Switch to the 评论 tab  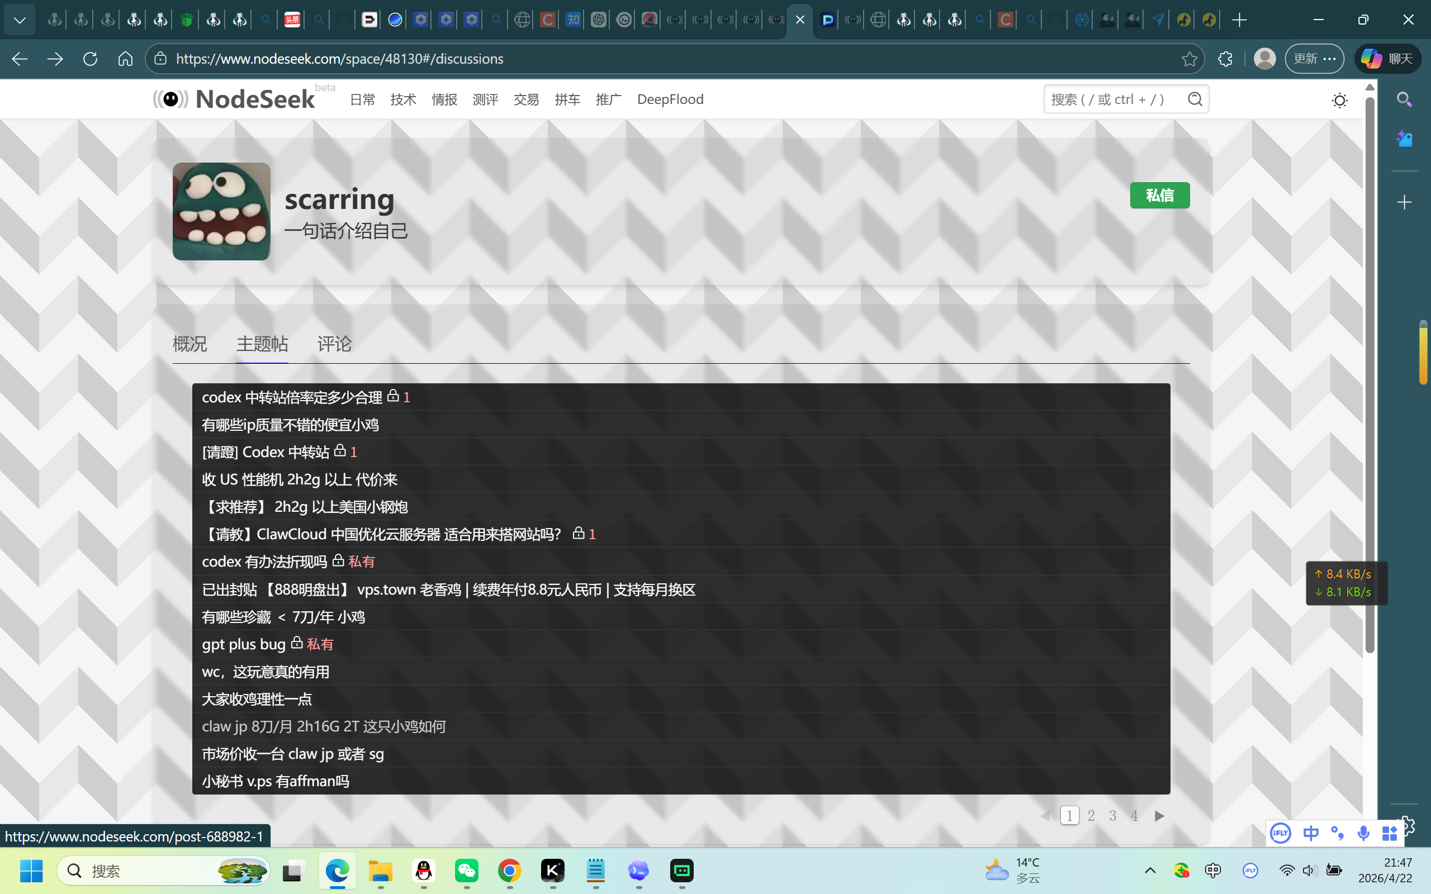(335, 344)
